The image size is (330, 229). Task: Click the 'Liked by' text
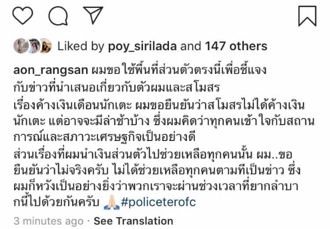click(x=81, y=46)
